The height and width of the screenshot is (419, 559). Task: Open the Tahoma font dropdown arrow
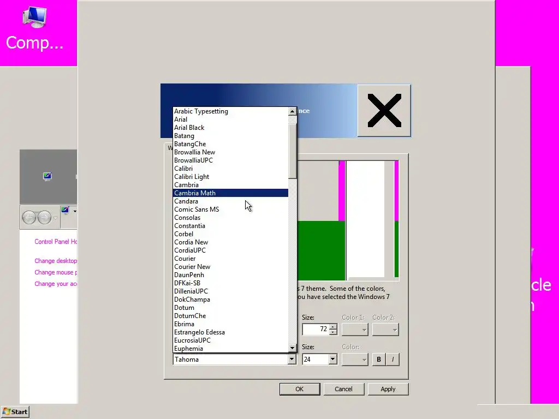click(x=292, y=359)
